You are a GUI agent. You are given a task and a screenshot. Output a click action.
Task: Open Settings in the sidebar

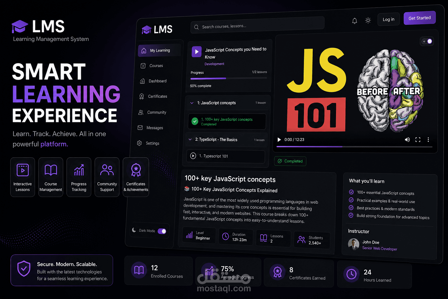coord(148,143)
